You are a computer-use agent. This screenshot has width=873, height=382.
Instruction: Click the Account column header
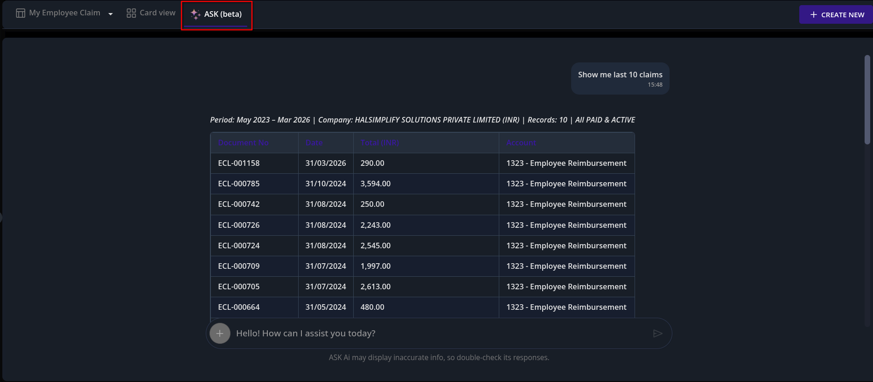point(521,143)
